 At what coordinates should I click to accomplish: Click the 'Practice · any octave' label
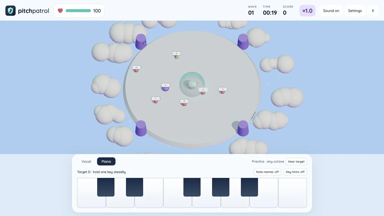tap(268, 161)
